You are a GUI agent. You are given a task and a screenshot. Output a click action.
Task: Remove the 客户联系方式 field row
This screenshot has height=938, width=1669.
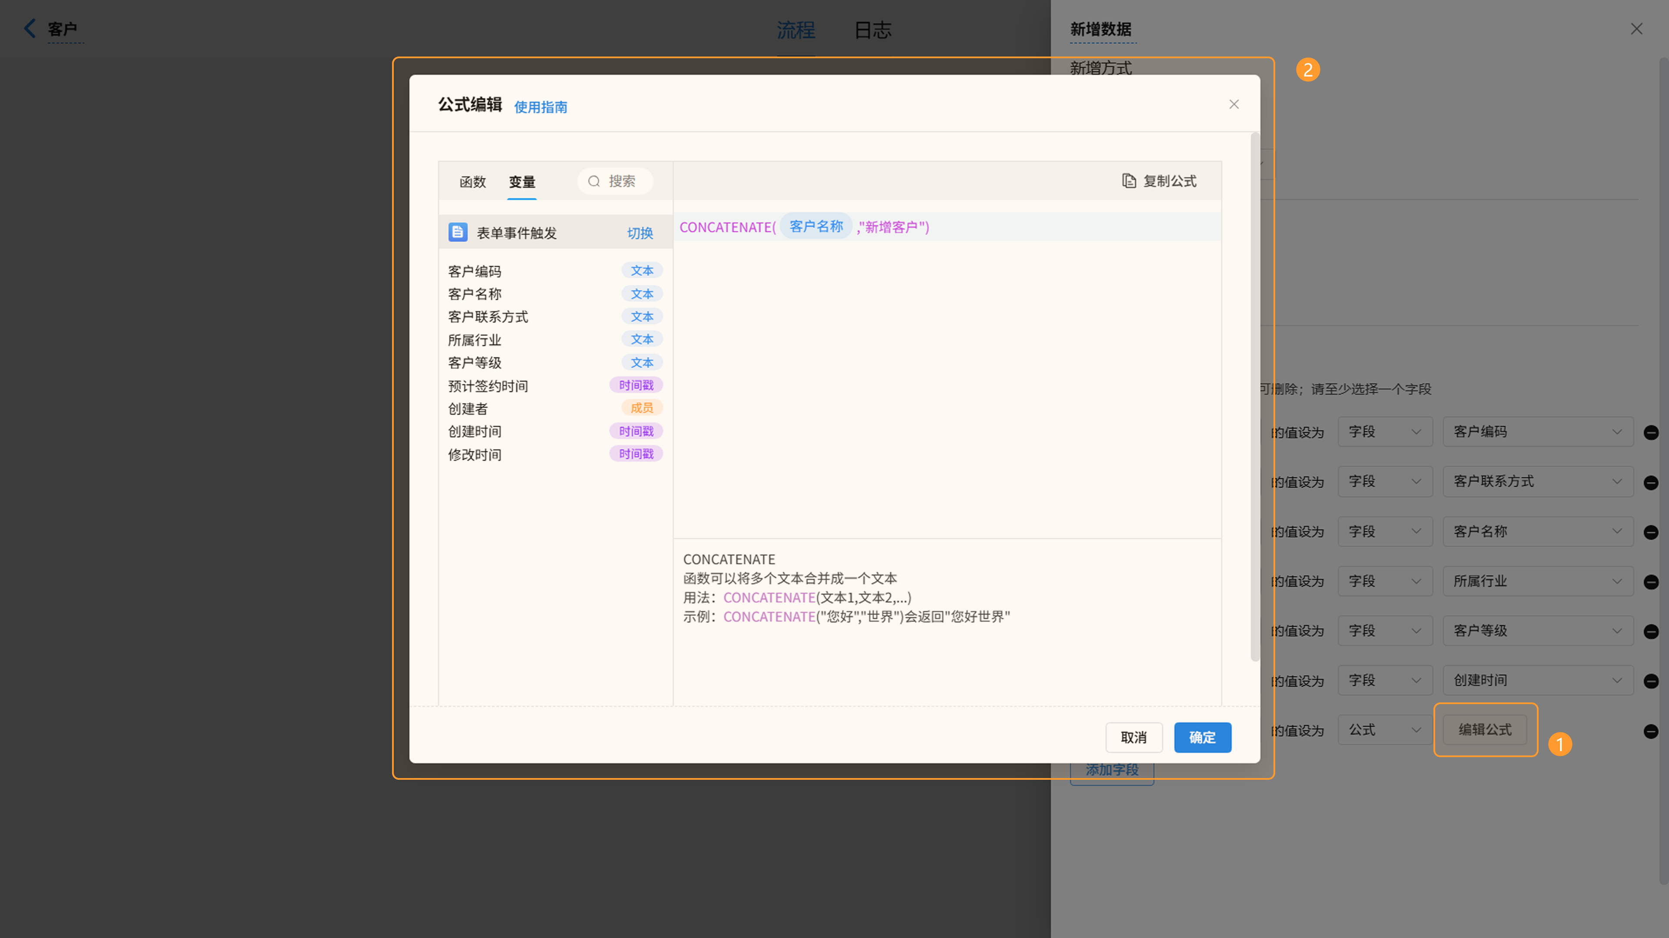tap(1651, 482)
